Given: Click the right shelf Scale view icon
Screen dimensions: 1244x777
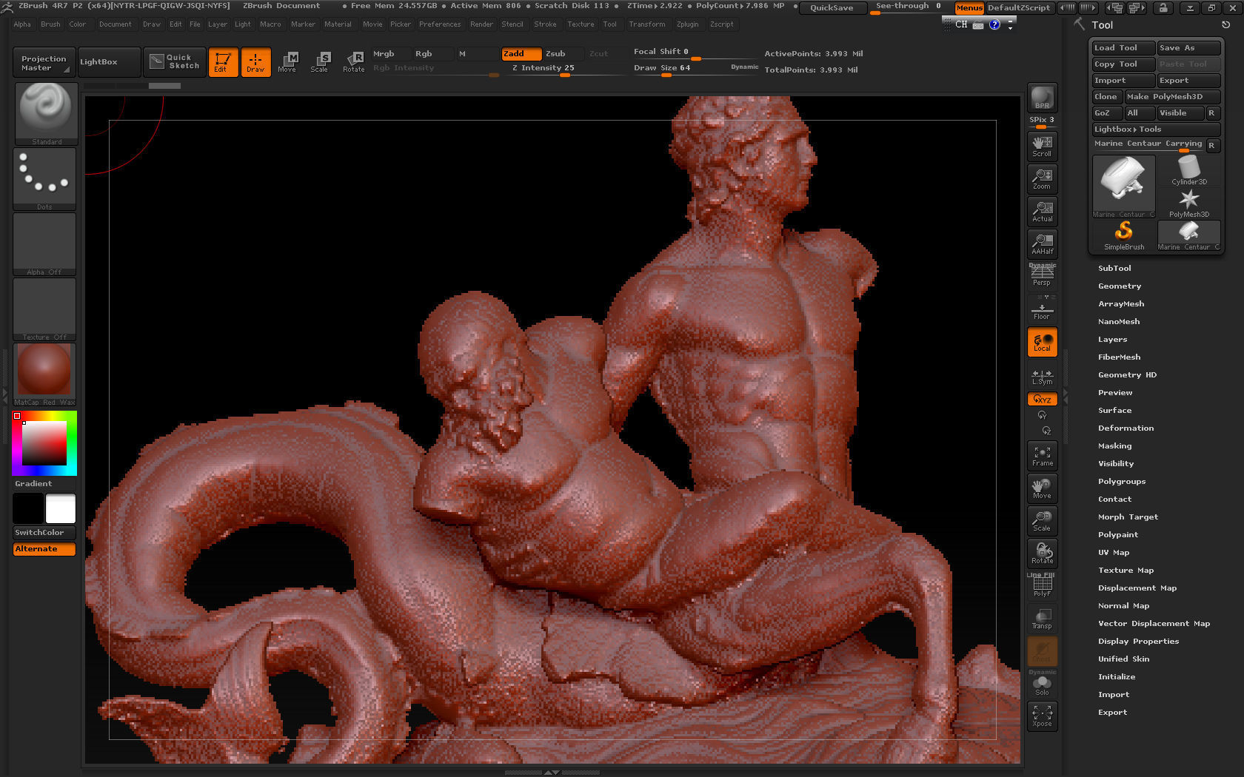Looking at the screenshot, I should click(x=1042, y=521).
